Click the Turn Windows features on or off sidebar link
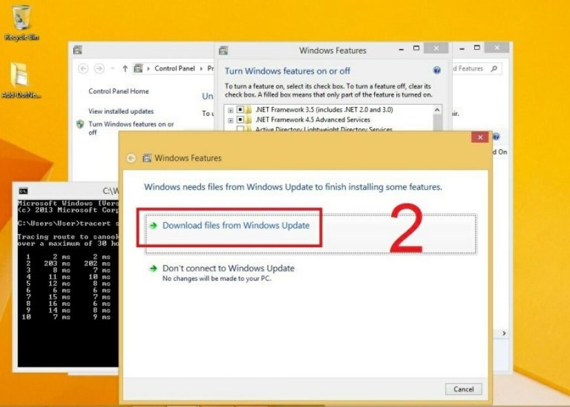 (131, 128)
